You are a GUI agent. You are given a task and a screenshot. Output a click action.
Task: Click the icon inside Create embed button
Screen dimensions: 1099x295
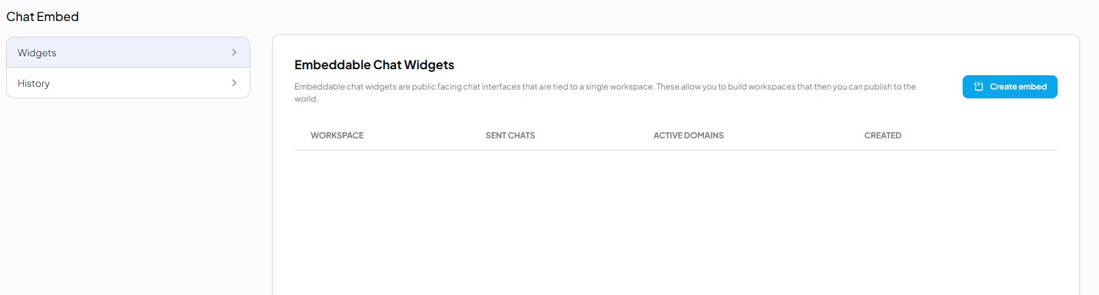tap(978, 87)
